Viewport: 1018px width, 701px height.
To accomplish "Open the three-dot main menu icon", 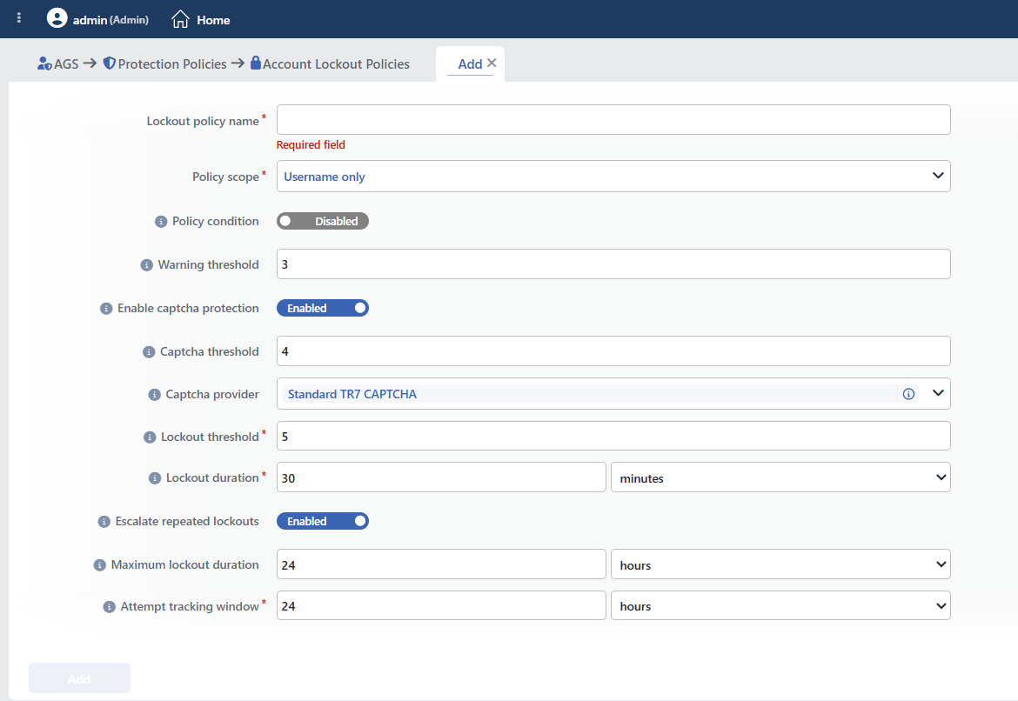I will [x=19, y=18].
